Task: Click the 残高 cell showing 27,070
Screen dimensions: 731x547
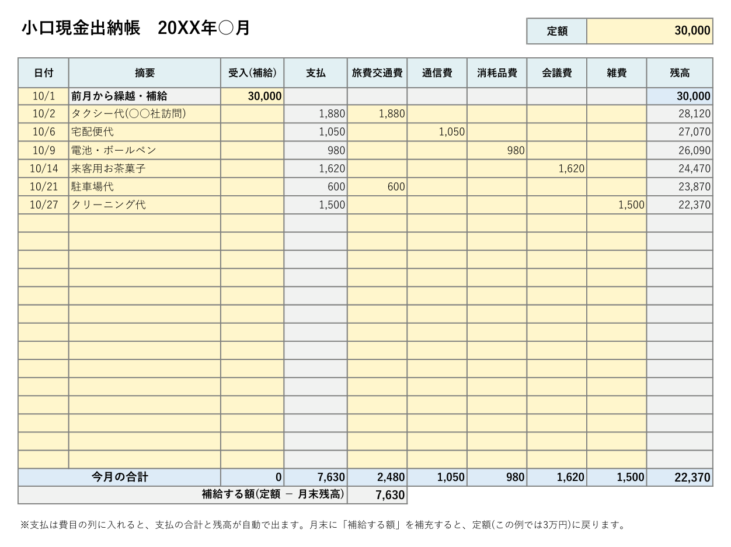Action: coord(680,131)
